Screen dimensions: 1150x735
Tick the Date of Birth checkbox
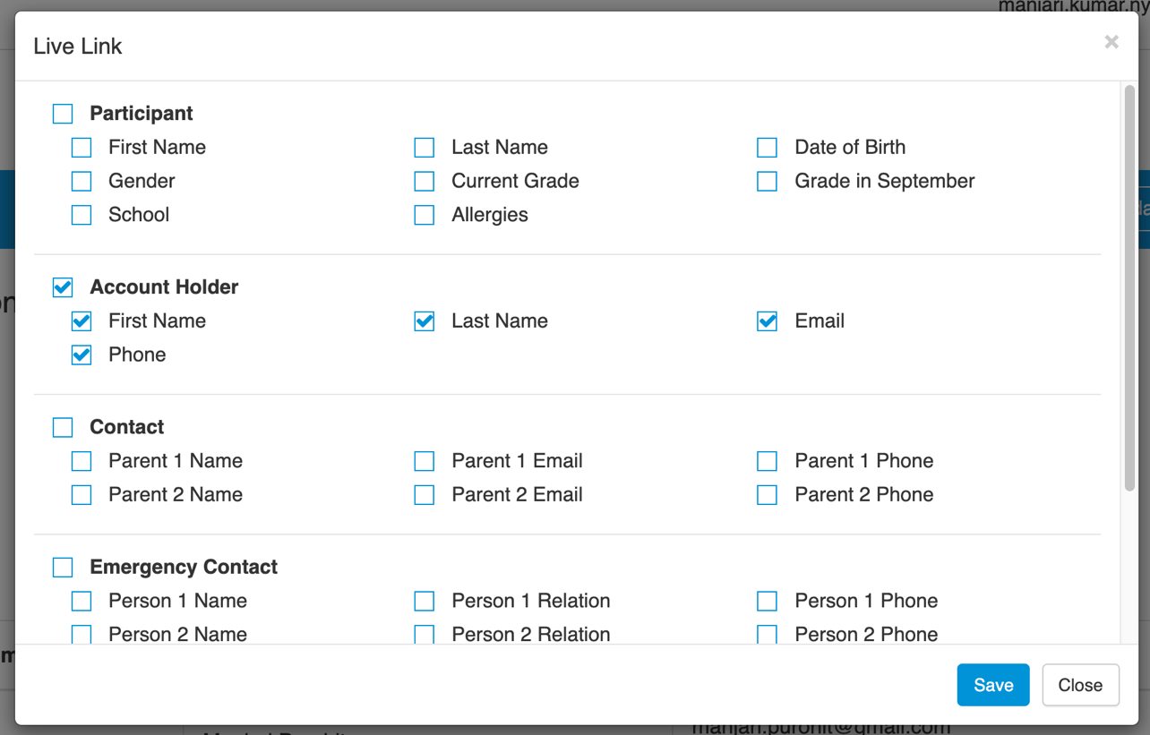(768, 148)
